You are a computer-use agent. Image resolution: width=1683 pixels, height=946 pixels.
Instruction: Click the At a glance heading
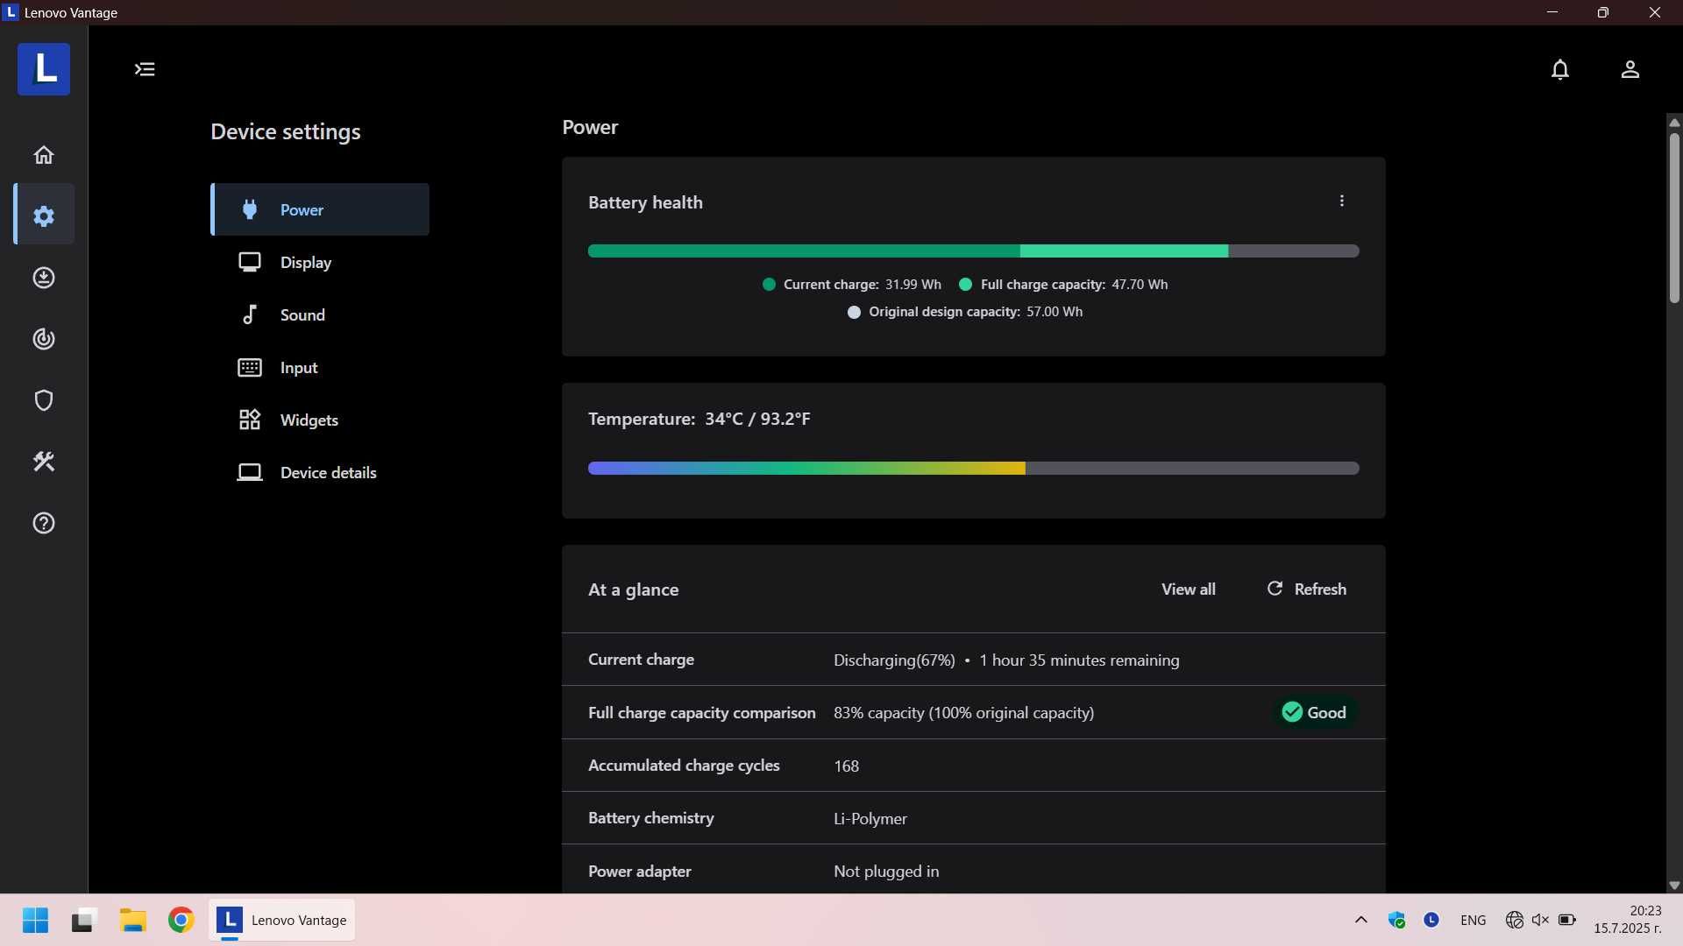click(633, 589)
